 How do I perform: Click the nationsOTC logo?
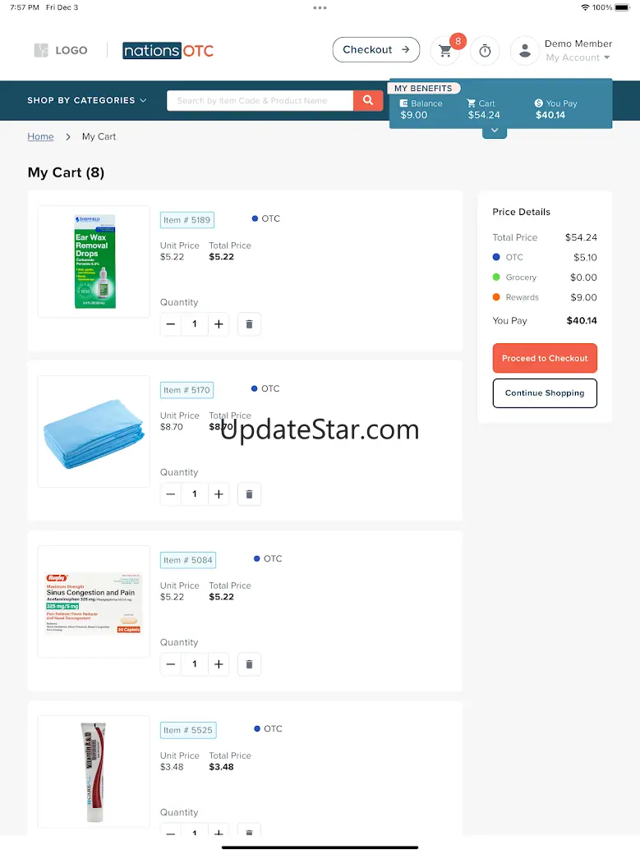[168, 51]
